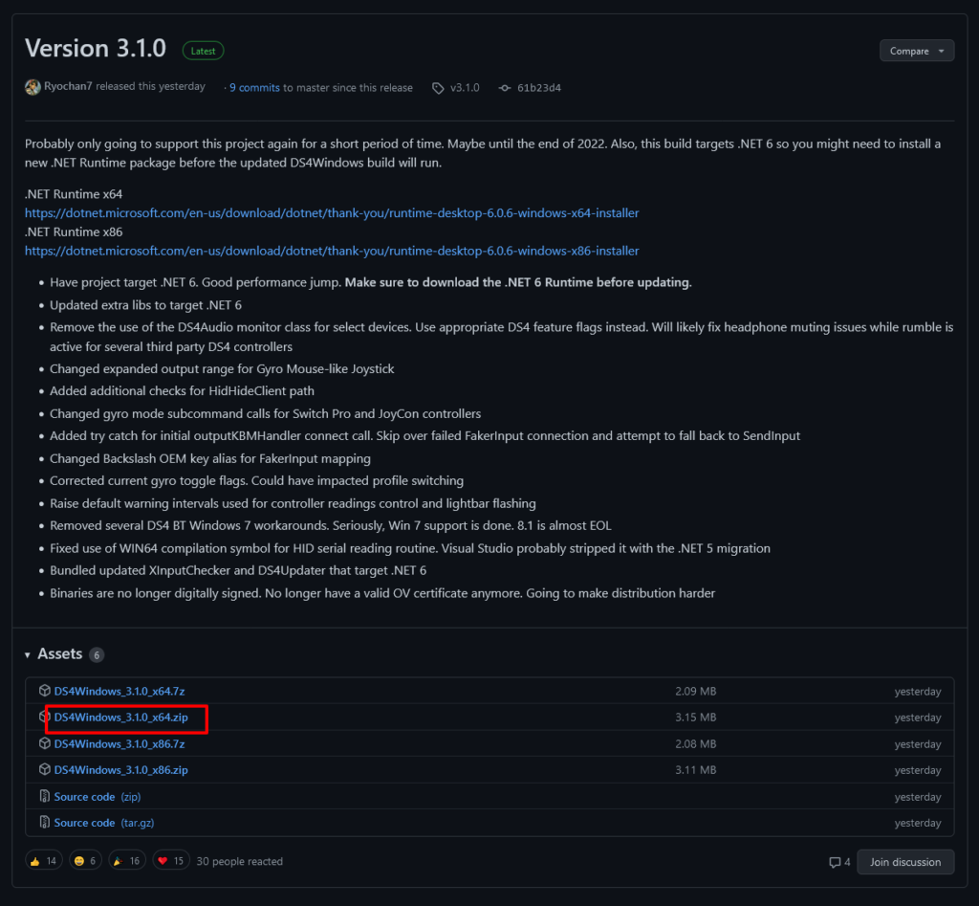
Task: Click the 2.09 MB file size
Action: click(696, 691)
